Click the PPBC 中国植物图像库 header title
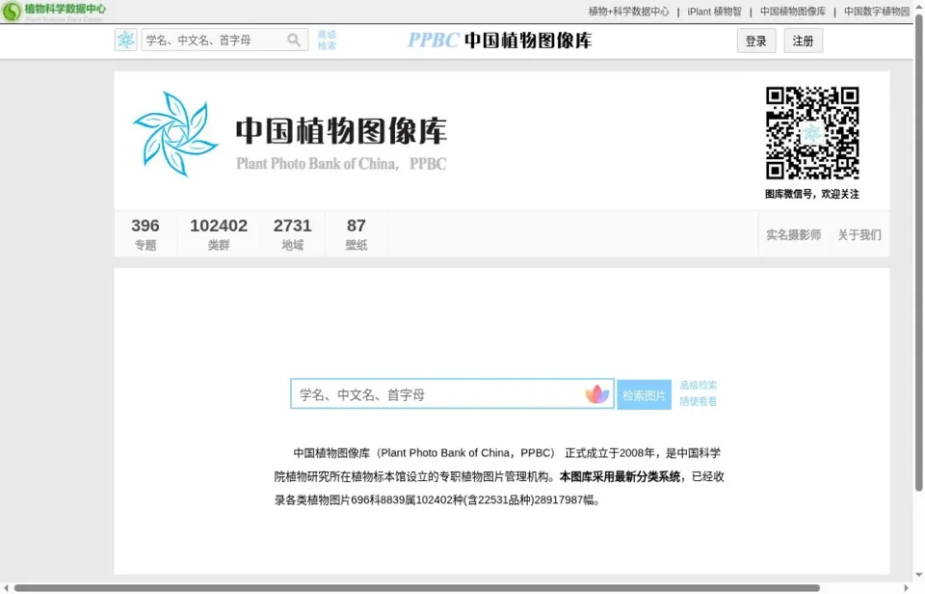The width and height of the screenshot is (925, 594). pyautogui.click(x=500, y=40)
